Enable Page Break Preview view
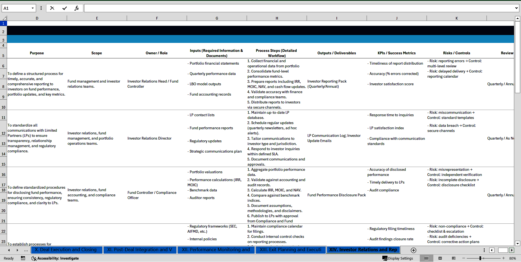 pos(453,258)
